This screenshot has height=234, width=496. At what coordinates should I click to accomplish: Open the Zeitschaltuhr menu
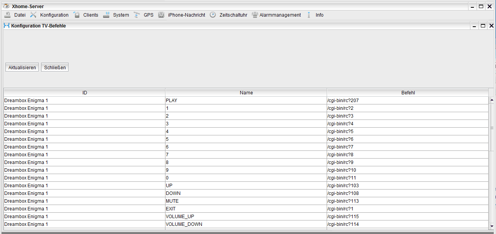(x=233, y=15)
